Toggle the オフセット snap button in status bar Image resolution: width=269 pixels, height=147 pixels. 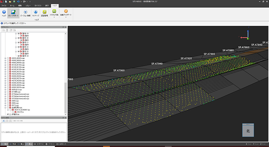point(50,144)
